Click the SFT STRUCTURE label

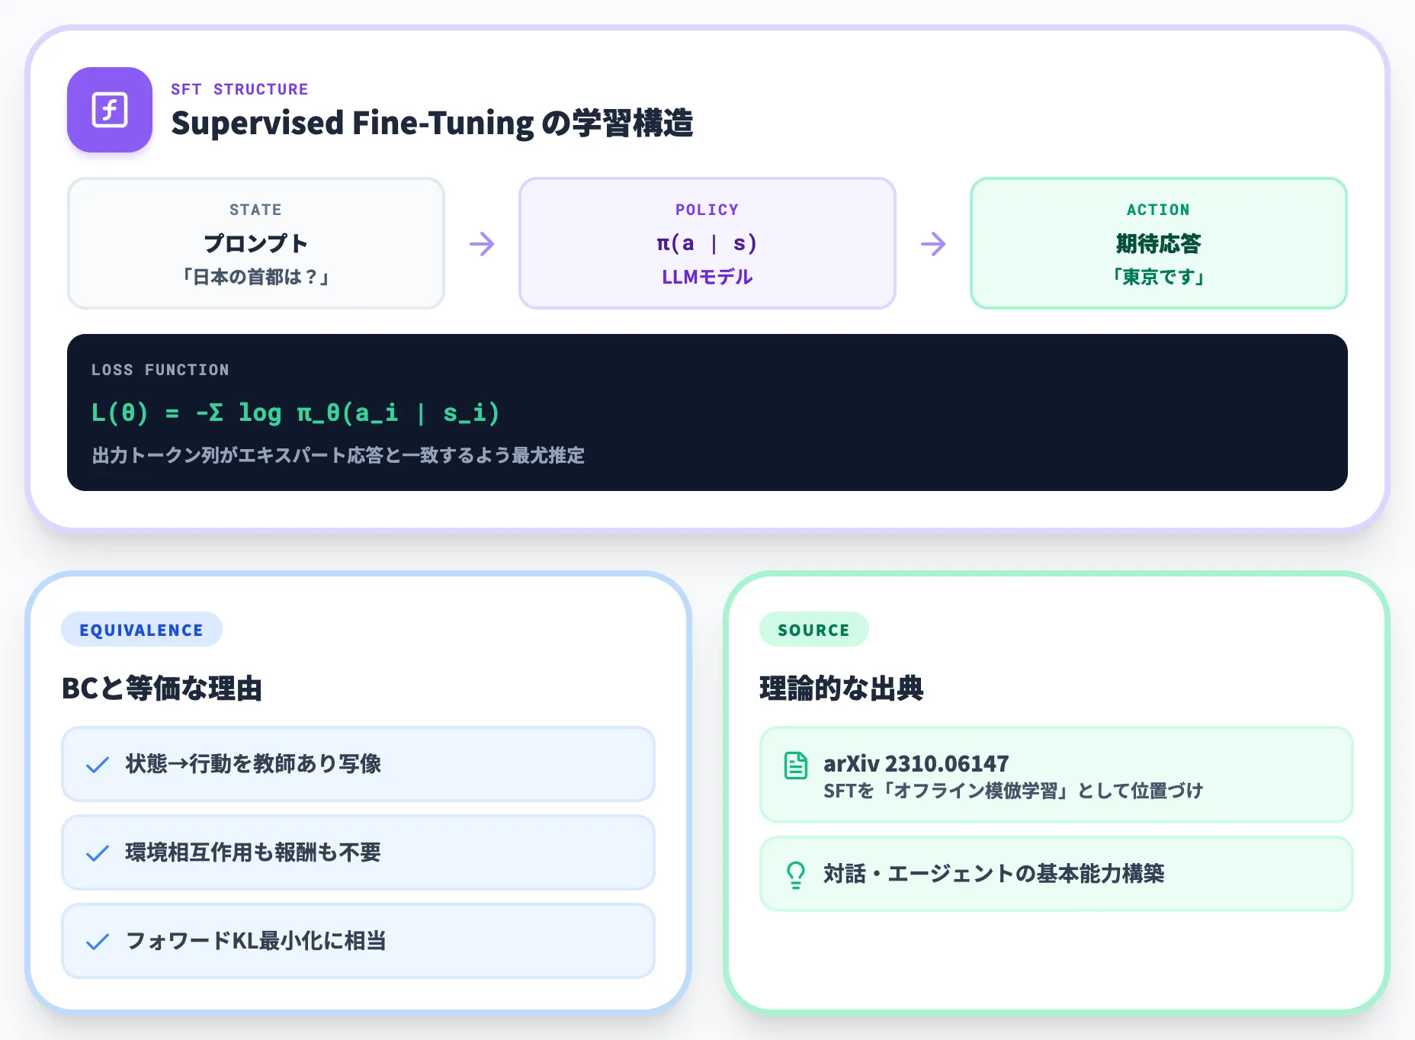[239, 89]
